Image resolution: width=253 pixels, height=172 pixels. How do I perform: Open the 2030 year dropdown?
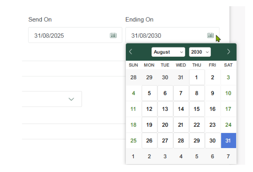200,52
